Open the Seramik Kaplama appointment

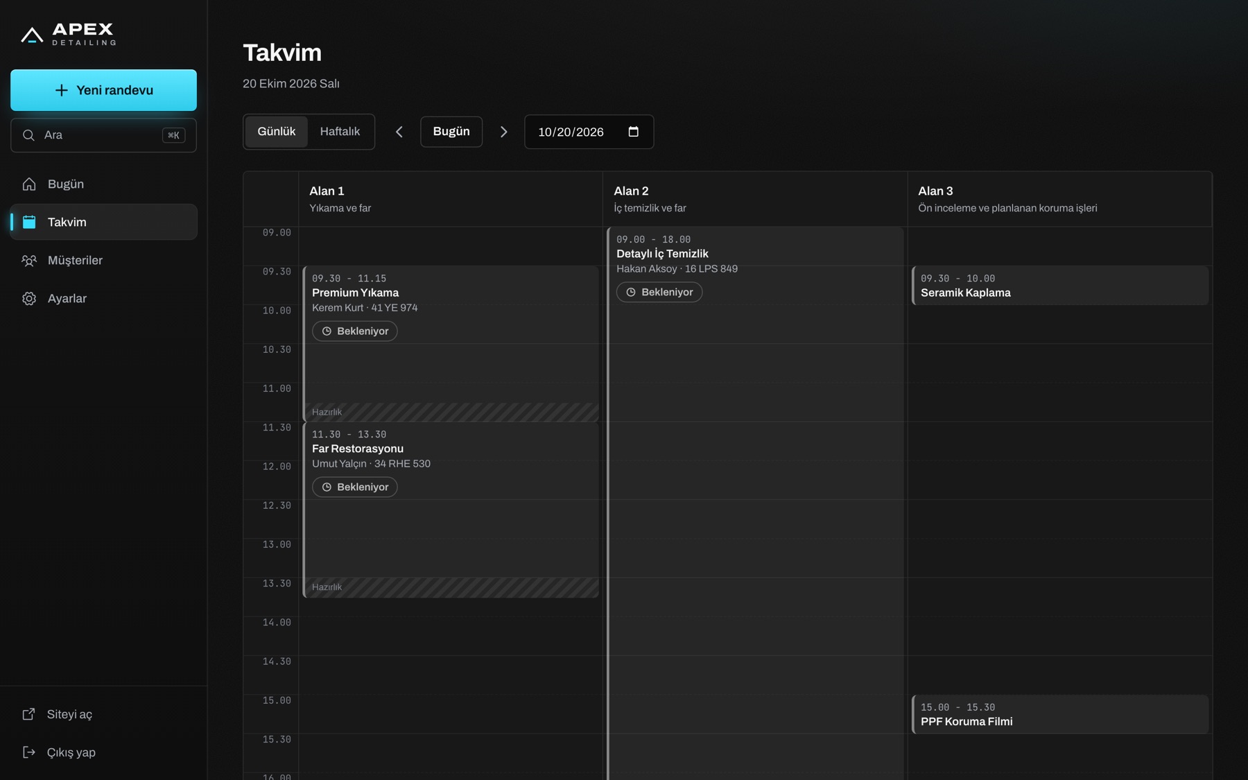coord(1060,286)
